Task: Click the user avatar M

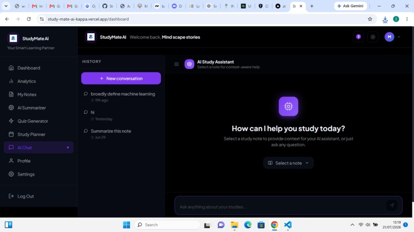Action: click(389, 37)
